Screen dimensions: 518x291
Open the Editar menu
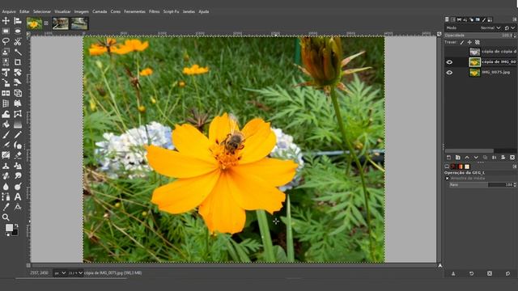(x=24, y=11)
